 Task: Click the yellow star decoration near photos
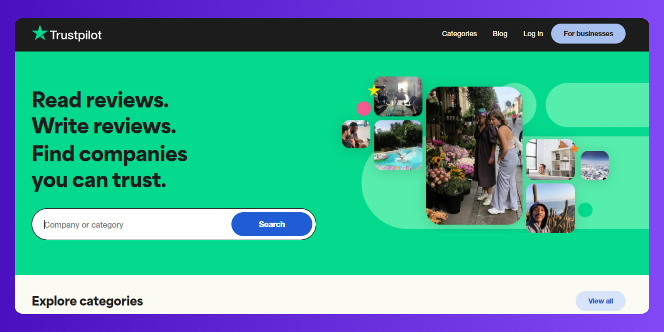[374, 90]
